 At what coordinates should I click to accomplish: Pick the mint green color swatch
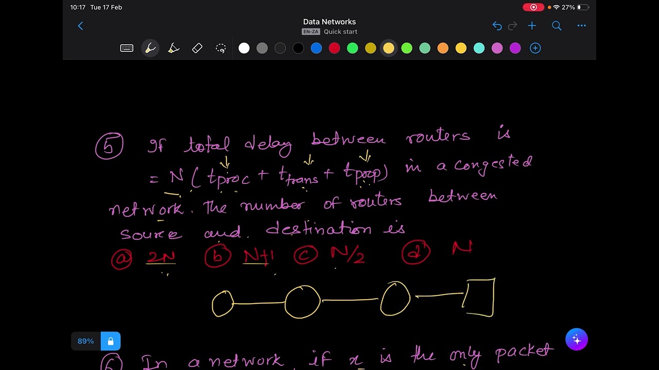(x=425, y=48)
